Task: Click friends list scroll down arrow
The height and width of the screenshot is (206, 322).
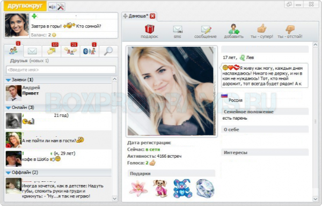Action: [x=115, y=198]
